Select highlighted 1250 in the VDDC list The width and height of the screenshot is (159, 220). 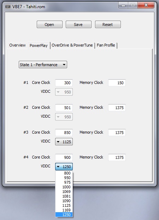[64, 215]
